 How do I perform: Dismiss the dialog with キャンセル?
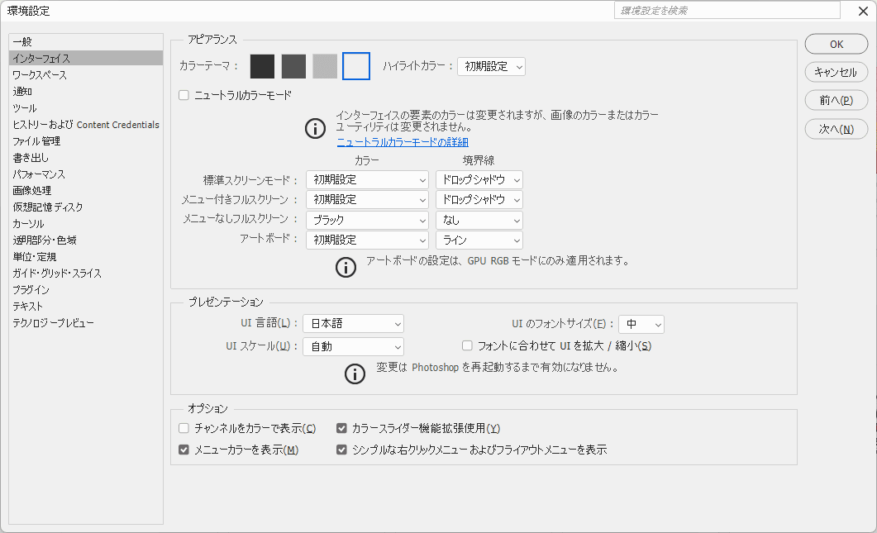(x=836, y=72)
